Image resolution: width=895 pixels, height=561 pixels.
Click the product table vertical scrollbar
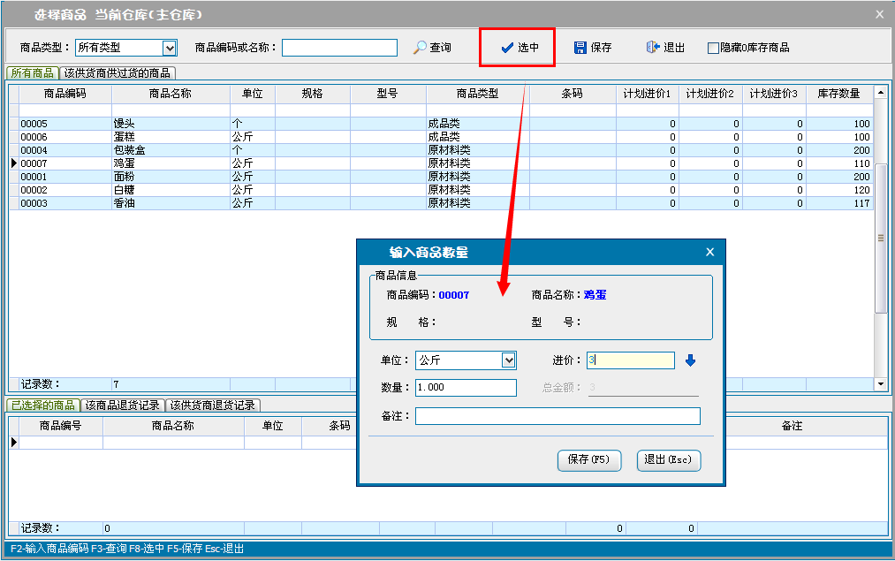point(880,237)
